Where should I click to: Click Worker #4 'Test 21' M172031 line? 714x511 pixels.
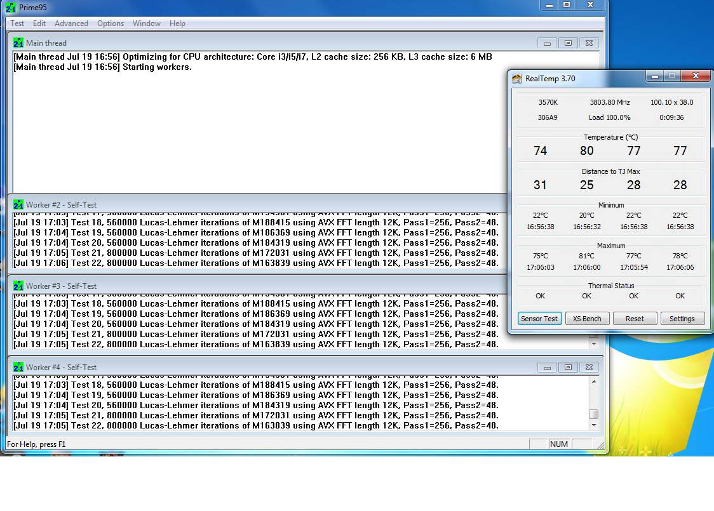[x=256, y=415]
